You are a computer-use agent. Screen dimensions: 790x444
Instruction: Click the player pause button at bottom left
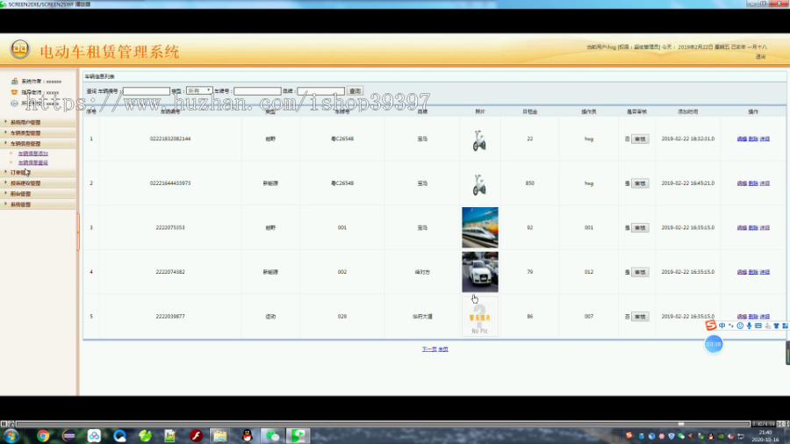pos(4,424)
